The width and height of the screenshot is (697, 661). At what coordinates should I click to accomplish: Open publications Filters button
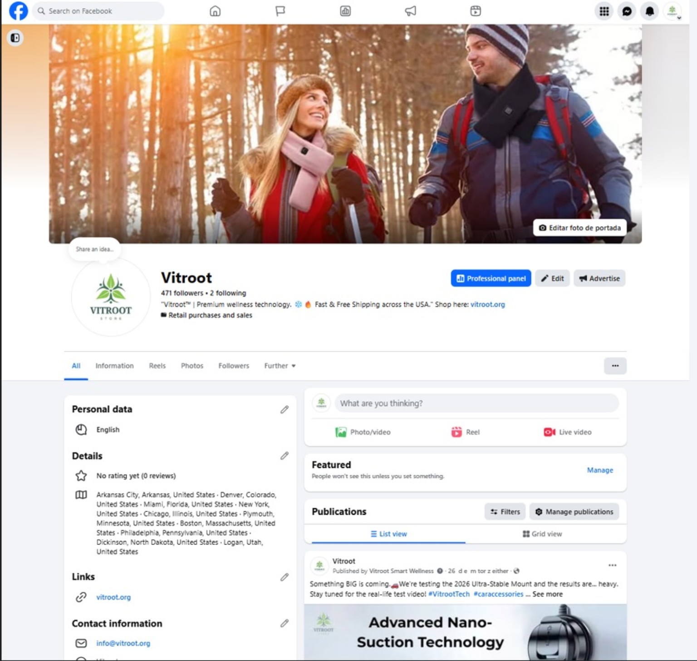(x=505, y=512)
